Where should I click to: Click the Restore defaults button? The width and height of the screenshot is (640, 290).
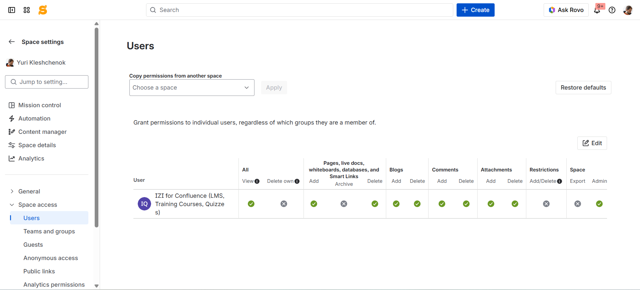tap(583, 88)
